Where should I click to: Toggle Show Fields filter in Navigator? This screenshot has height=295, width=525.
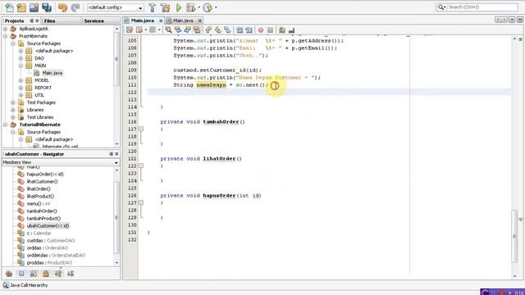click(x=21, y=274)
